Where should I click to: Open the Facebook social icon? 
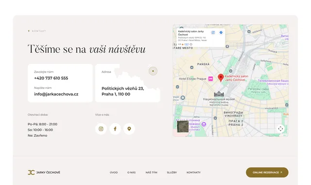(x=115, y=129)
